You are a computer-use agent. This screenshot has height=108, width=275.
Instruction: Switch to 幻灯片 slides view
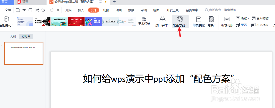click(26, 36)
